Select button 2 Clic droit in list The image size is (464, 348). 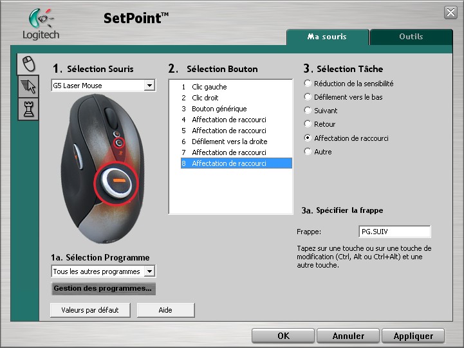[236, 98]
